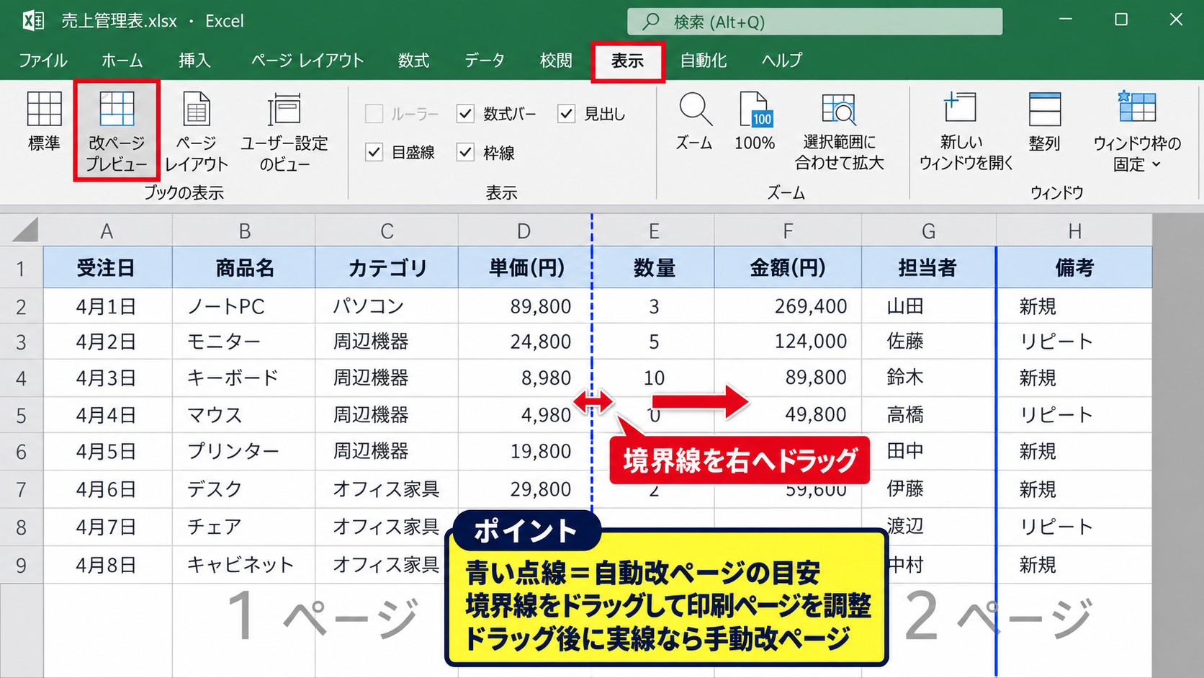Viewport: 1204px width, 678px height.
Task: Click header cell カテゴリ
Action: click(387, 267)
